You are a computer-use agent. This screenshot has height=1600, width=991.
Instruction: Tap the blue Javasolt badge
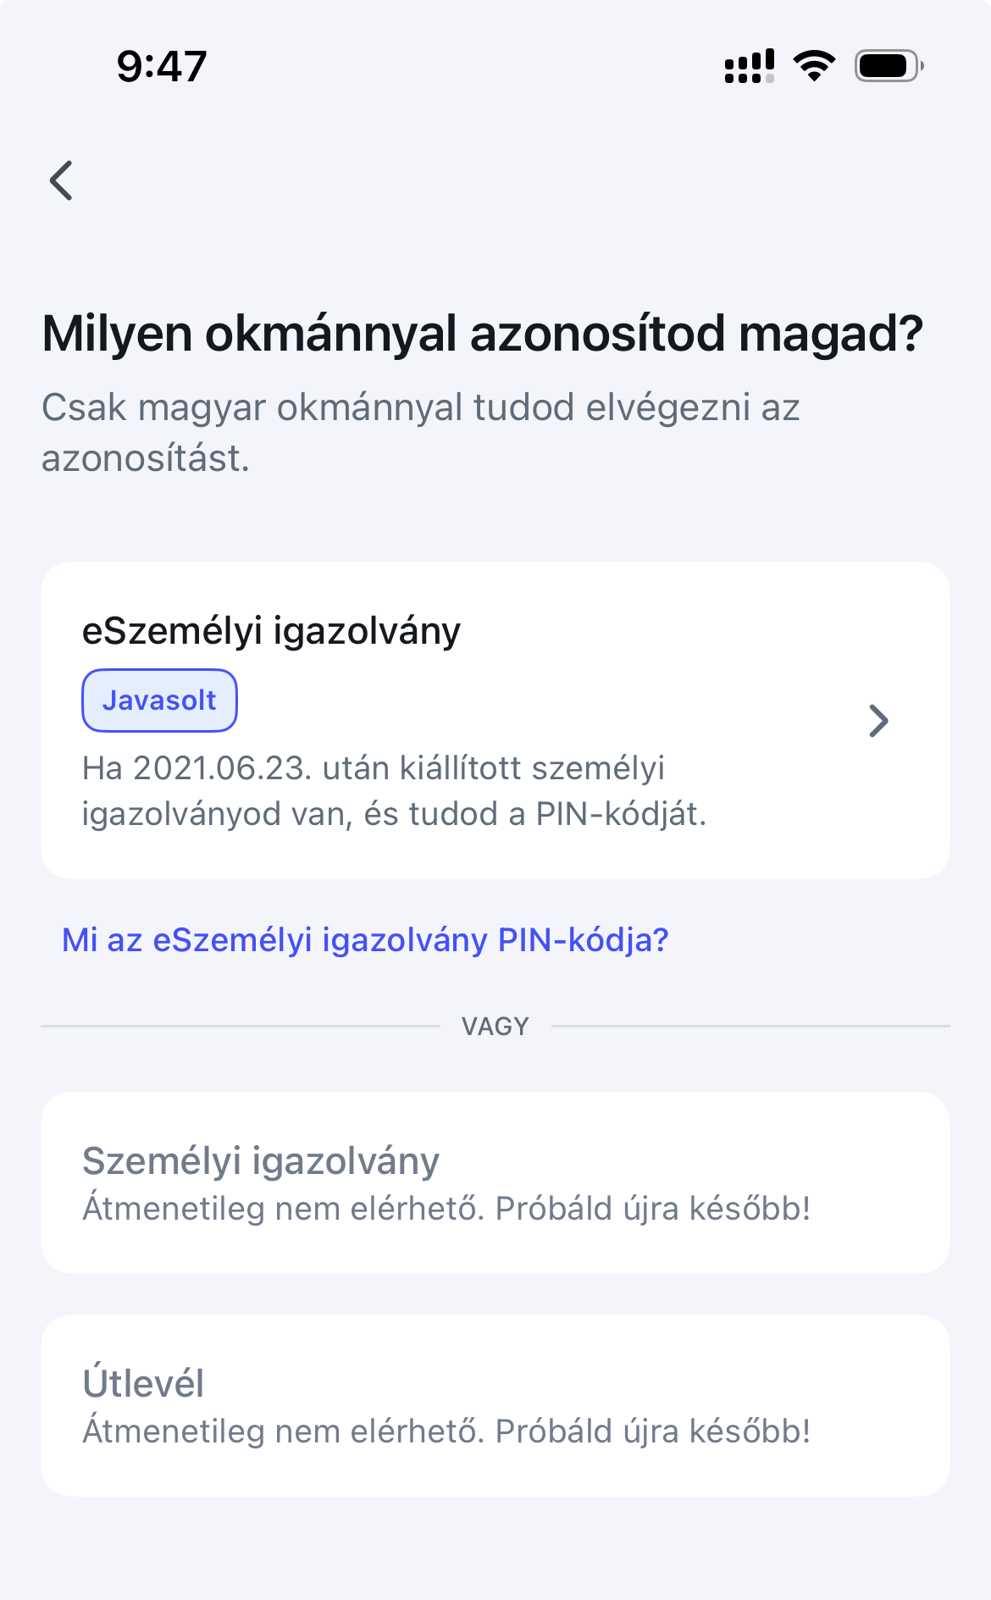(x=159, y=700)
